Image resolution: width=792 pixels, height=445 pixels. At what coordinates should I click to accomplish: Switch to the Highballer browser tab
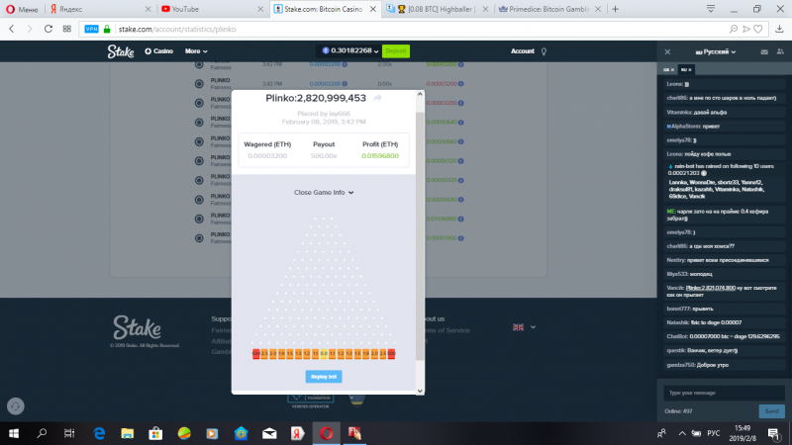coord(437,9)
